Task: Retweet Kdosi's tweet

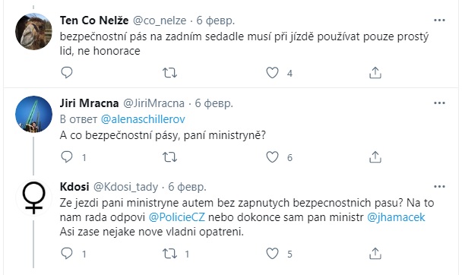Action: pos(170,254)
